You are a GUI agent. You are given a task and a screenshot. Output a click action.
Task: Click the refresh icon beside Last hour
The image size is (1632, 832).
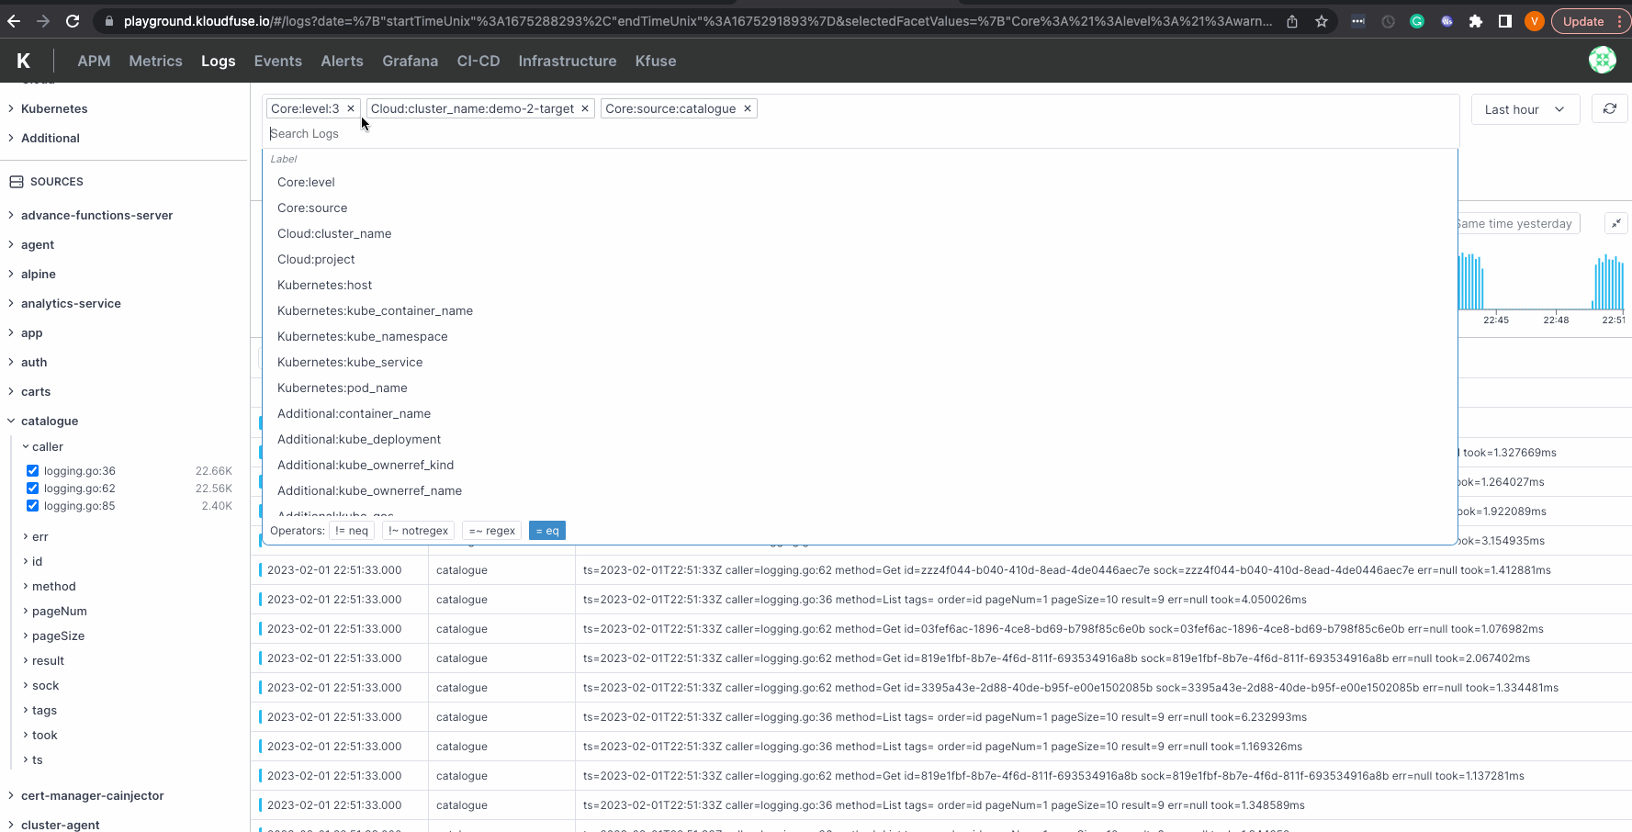pyautogui.click(x=1609, y=108)
